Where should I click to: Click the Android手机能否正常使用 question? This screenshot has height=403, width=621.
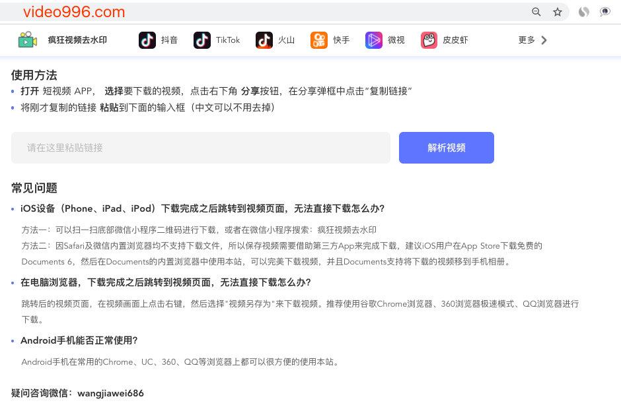click(x=79, y=340)
